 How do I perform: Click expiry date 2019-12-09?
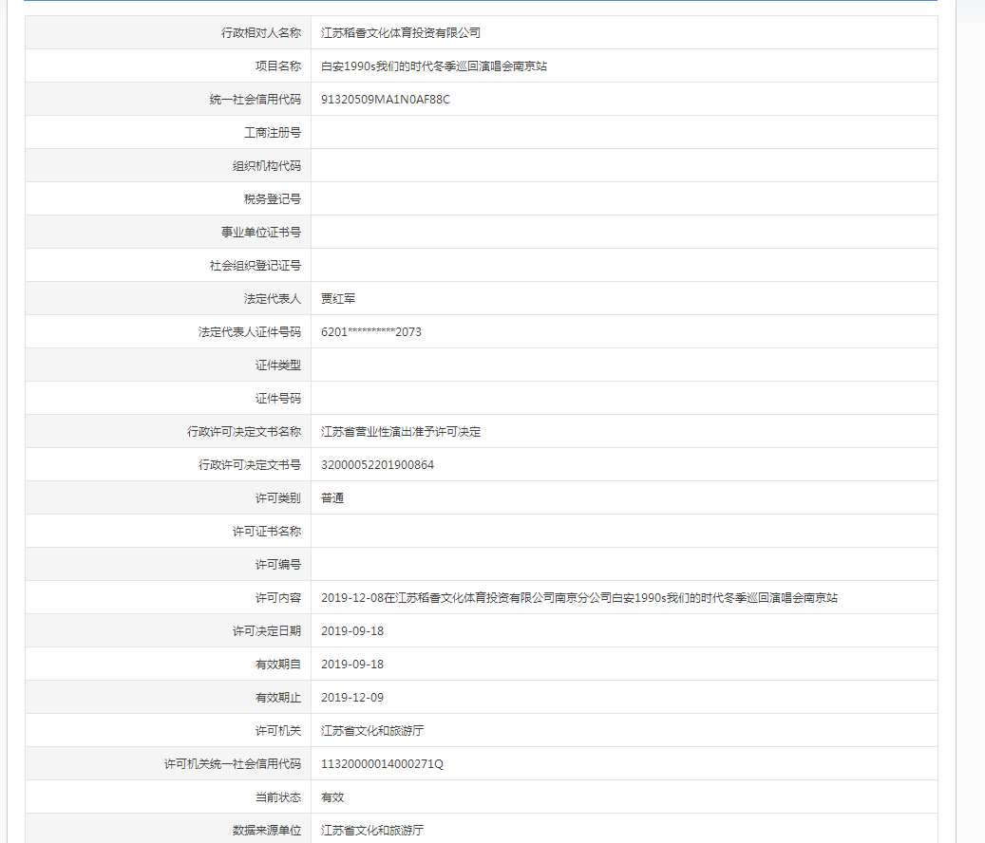click(x=352, y=698)
